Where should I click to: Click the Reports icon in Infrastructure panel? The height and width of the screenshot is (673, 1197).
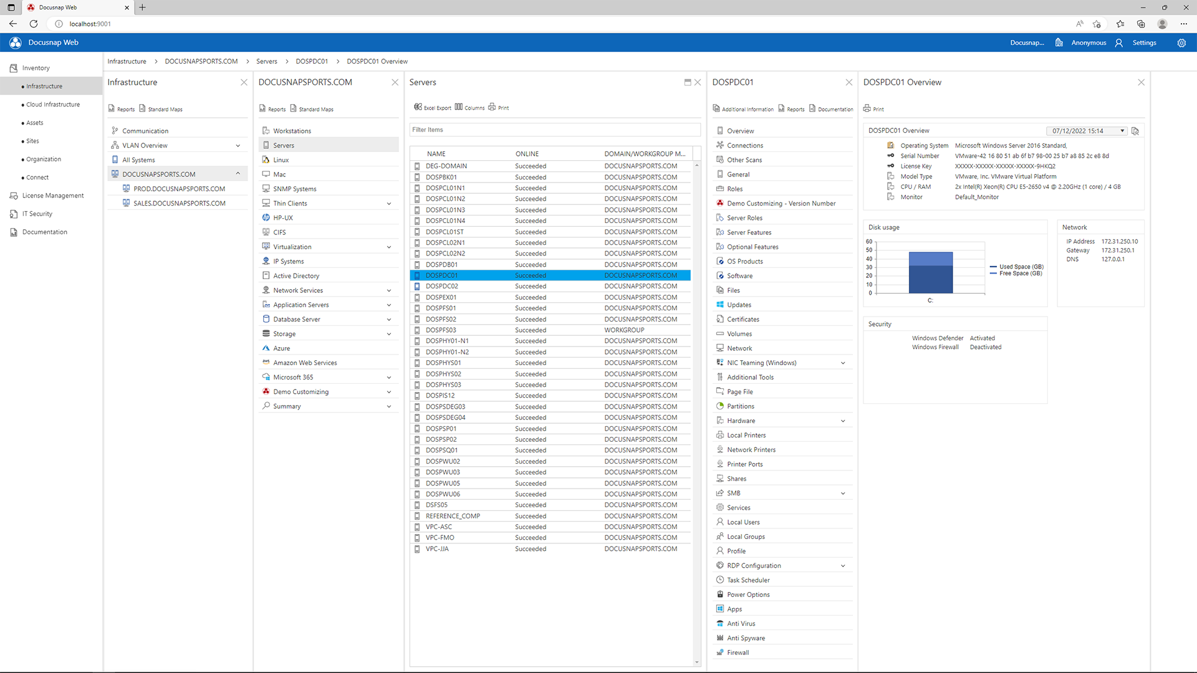(121, 108)
